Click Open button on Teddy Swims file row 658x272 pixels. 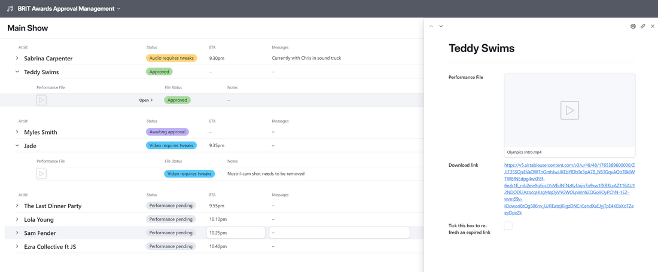coord(145,100)
